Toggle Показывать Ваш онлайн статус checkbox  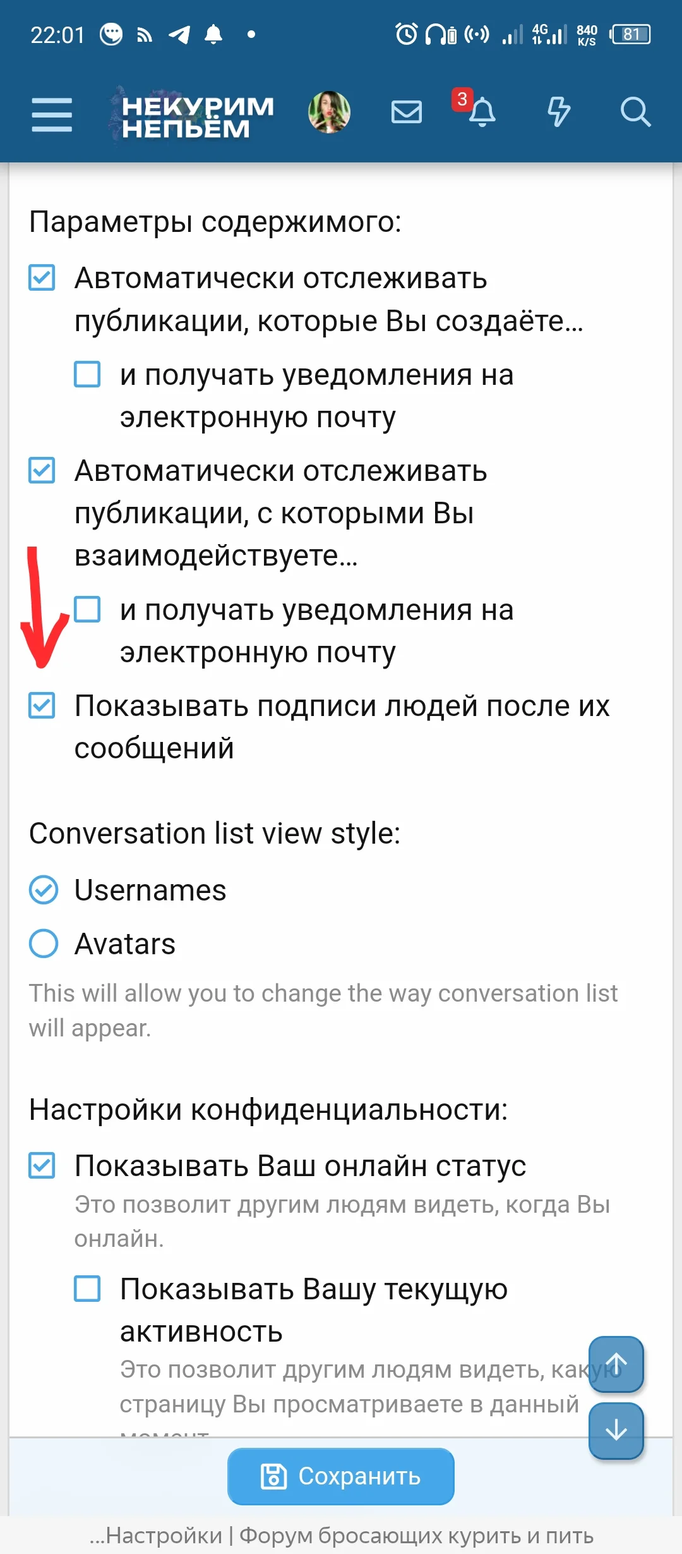pyautogui.click(x=42, y=1165)
